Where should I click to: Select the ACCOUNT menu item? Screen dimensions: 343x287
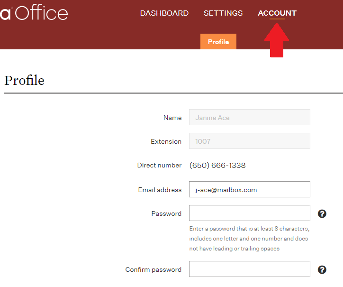277,13
